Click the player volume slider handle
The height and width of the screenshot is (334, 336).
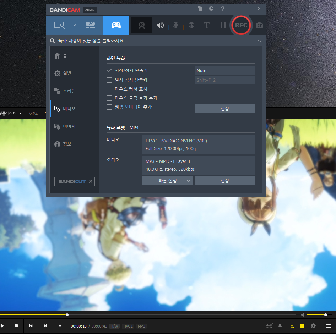click(325, 315)
